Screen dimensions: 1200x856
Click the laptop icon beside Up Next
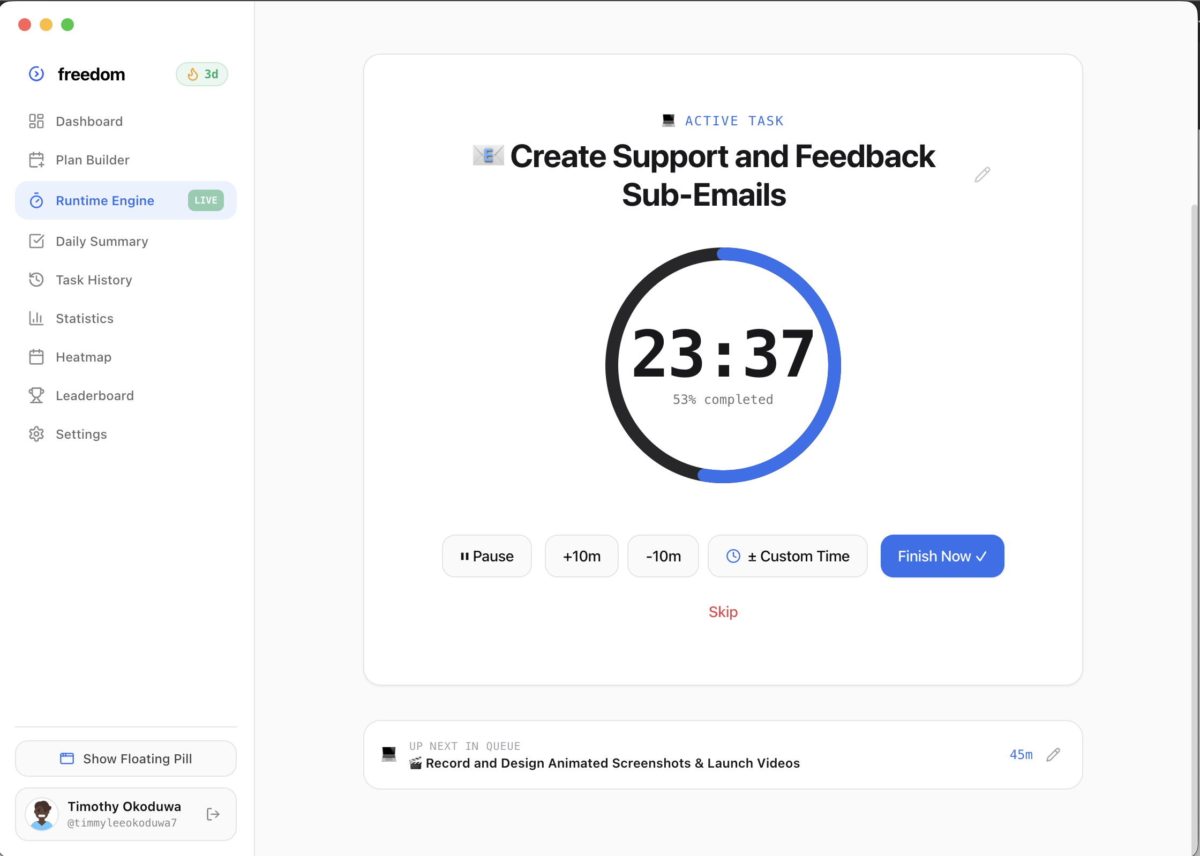(389, 754)
